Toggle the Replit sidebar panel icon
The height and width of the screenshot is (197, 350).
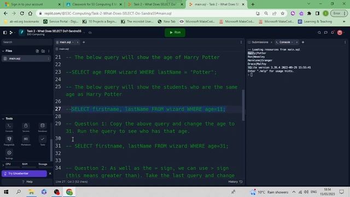pos(5,33)
